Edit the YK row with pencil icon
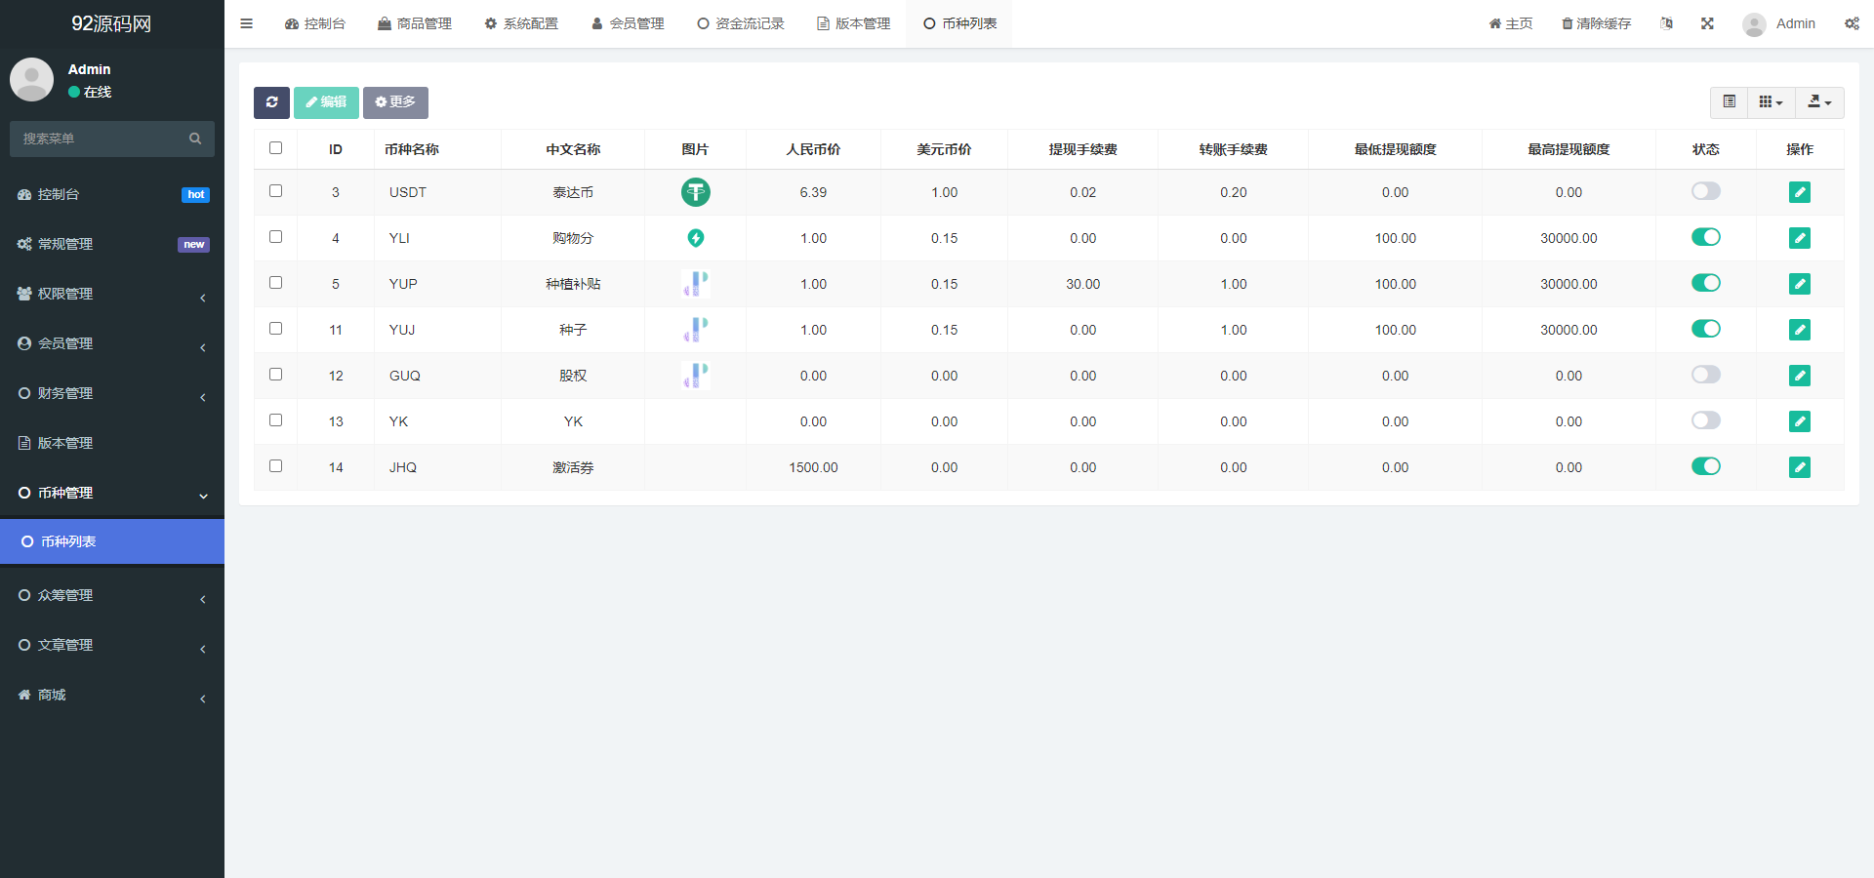 click(1800, 421)
